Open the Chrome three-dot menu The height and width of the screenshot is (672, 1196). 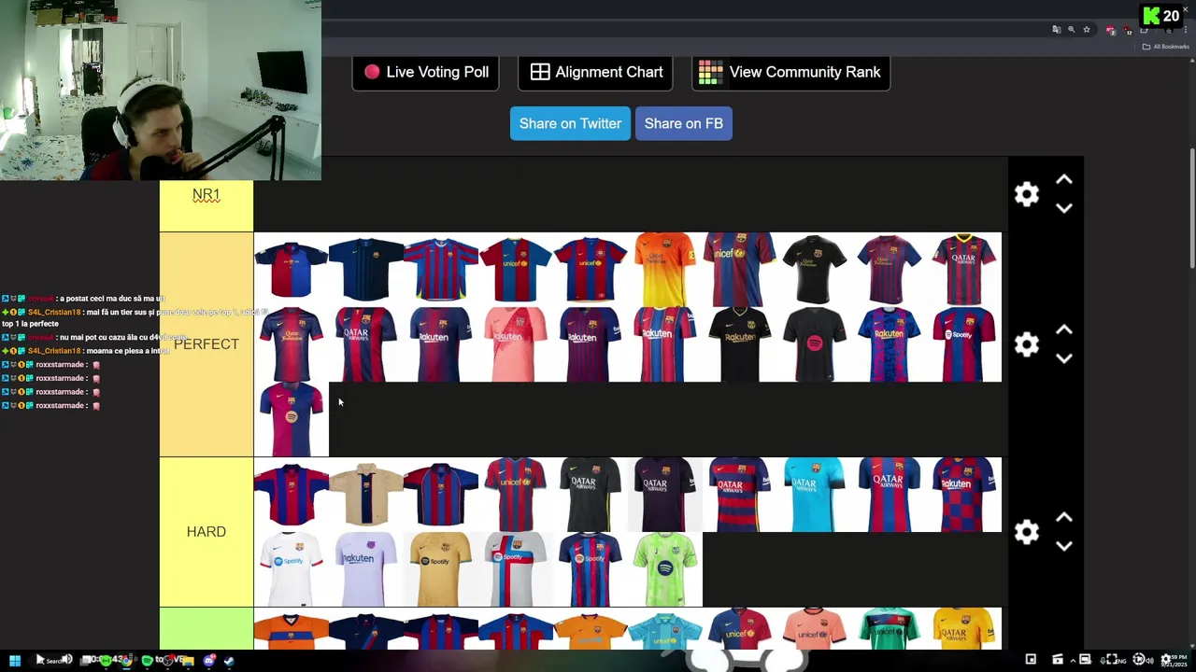[x=1186, y=30]
